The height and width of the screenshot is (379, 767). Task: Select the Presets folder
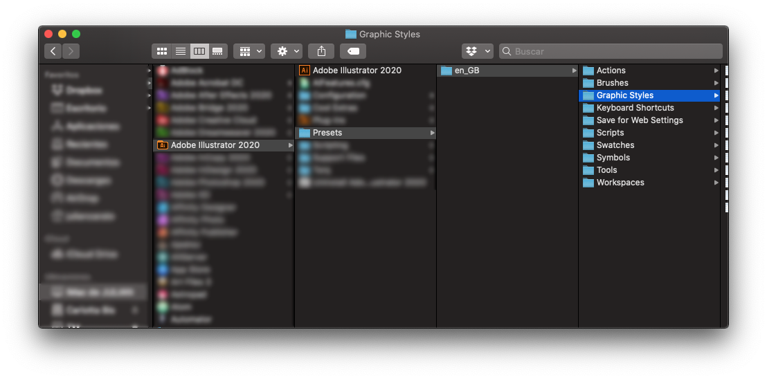point(366,133)
